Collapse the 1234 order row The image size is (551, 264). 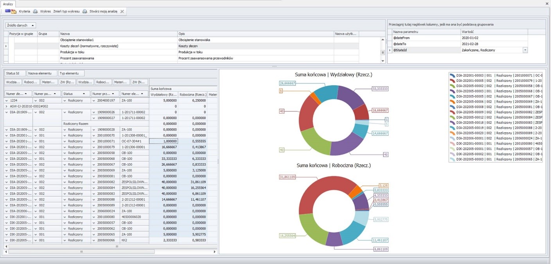[x=7, y=100]
